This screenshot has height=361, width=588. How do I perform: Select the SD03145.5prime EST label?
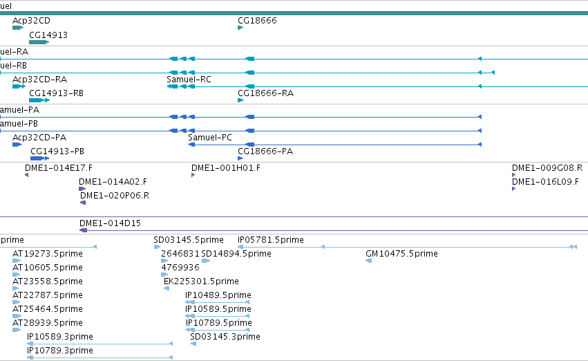189,240
